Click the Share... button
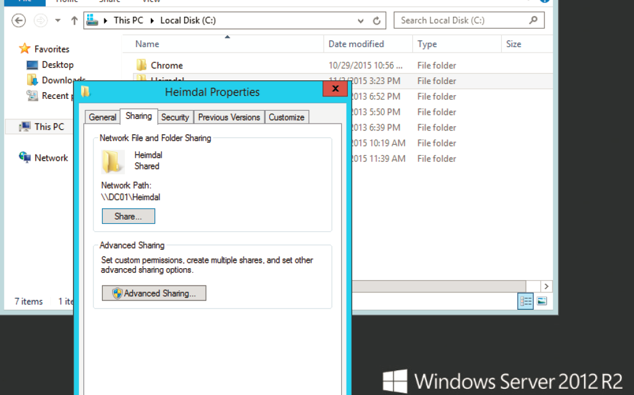 click(128, 216)
